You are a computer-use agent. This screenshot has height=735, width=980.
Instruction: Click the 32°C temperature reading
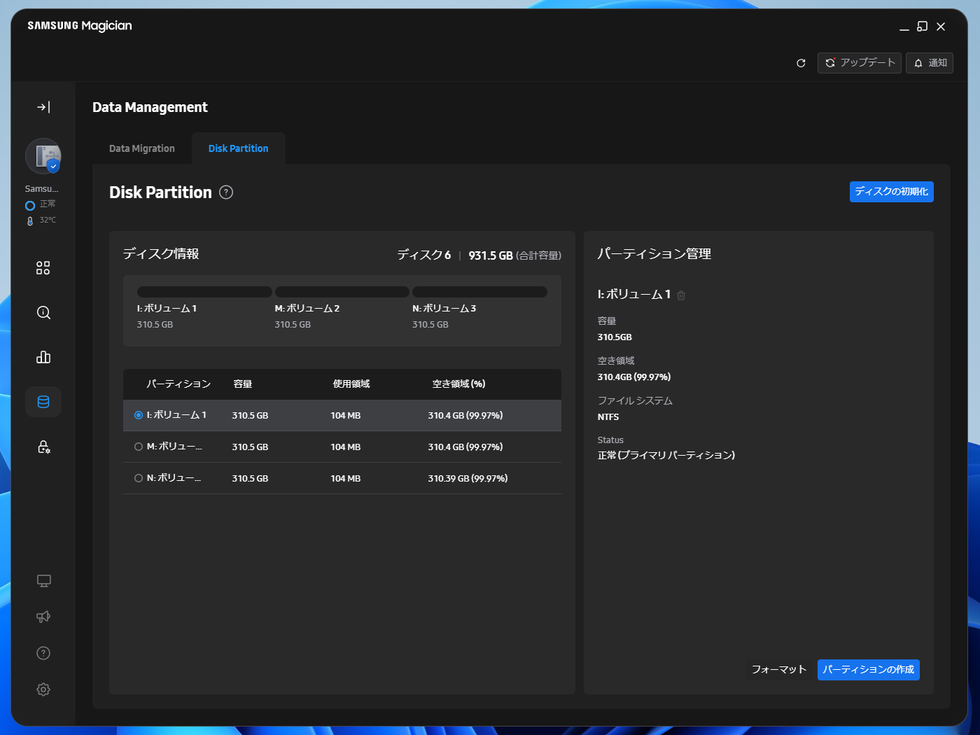click(x=48, y=220)
